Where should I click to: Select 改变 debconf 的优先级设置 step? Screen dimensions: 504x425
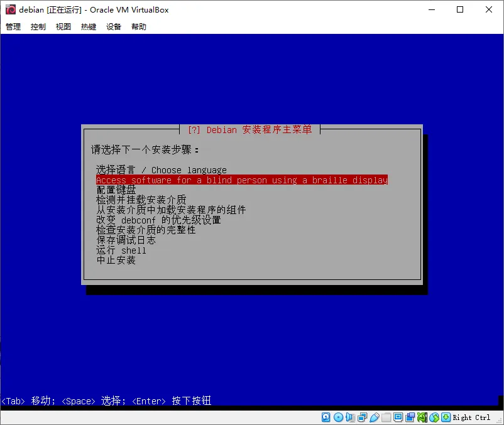coord(158,220)
